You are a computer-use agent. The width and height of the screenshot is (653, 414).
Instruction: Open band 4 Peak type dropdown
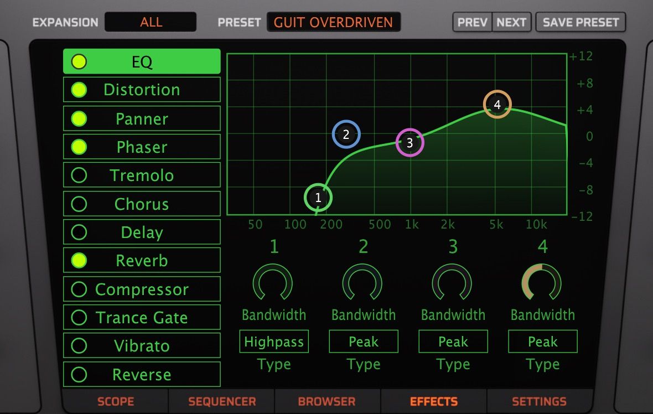543,342
